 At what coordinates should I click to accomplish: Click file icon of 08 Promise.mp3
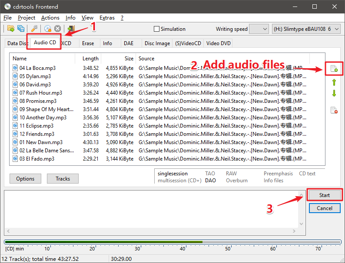[x=15, y=101]
